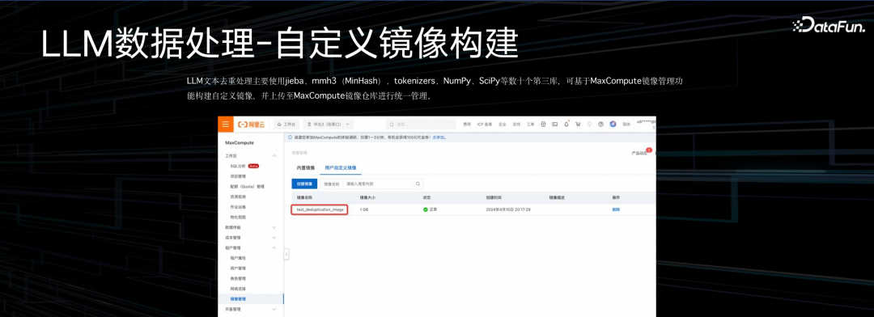This screenshot has height=317, width=874.
Task: Open the shopping cart icon
Action: 578,125
